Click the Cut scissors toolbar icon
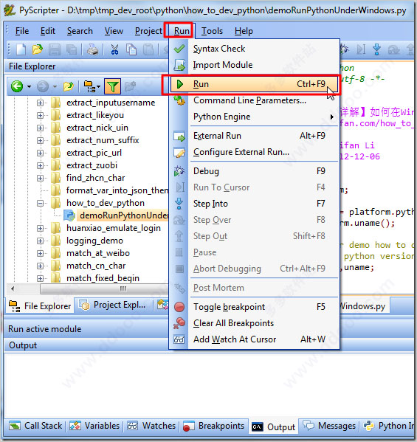The height and width of the screenshot is (442, 417). [114, 50]
